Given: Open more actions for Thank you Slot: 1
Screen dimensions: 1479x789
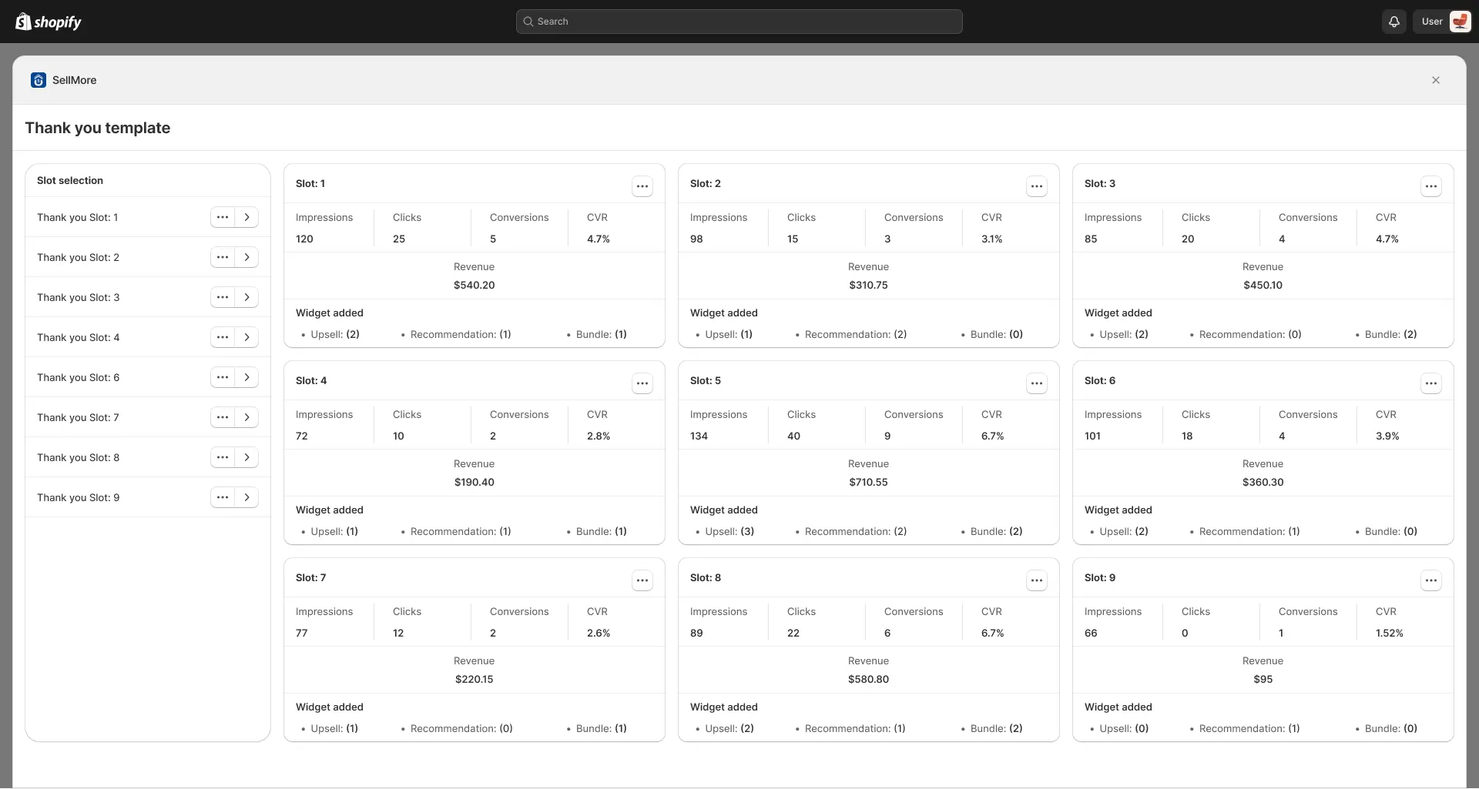Looking at the screenshot, I should (x=223, y=217).
